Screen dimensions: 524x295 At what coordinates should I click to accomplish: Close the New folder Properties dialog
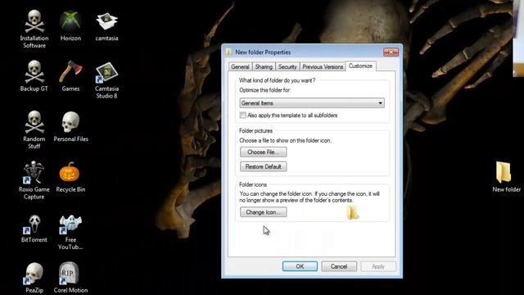point(391,52)
